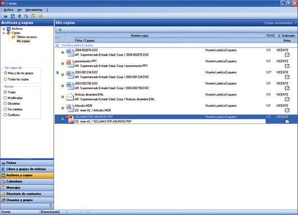Viewport: 298px width, 215px height.
Task: Expand the Archivos tree node
Action: pos(3,29)
